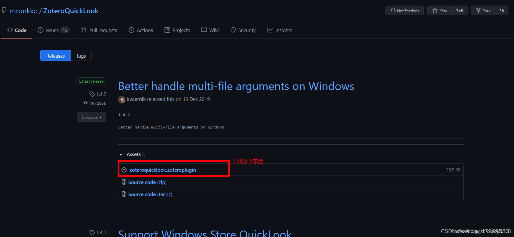Open the bwiernik user profile link
This screenshot has height=237, width=514.
coord(136,99)
